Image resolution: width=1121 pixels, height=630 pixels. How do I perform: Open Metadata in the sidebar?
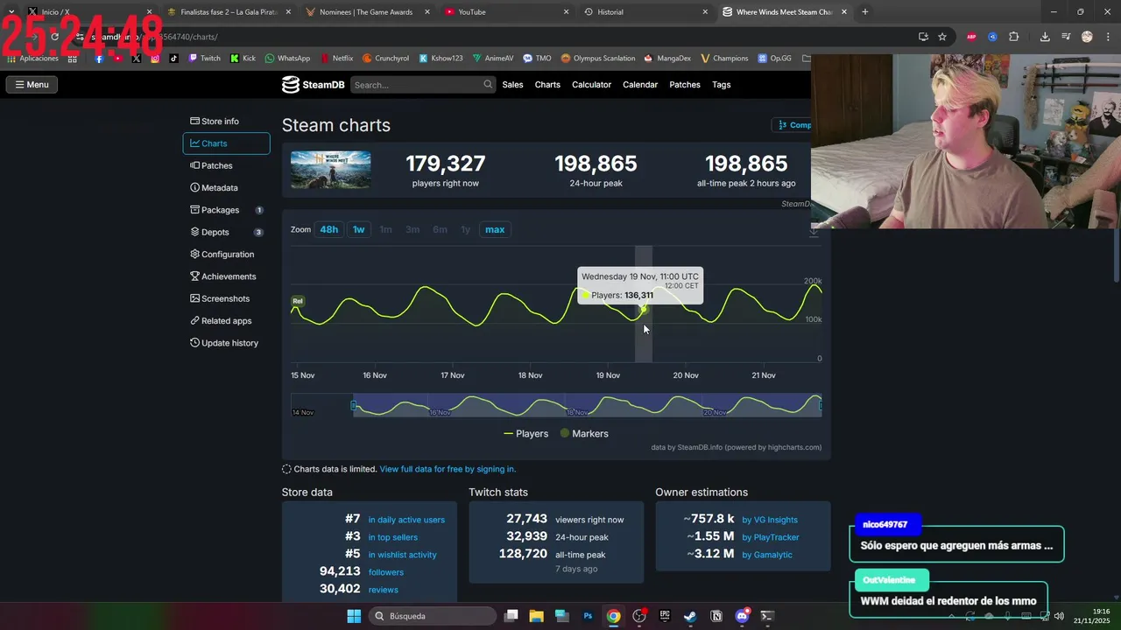[214, 188]
